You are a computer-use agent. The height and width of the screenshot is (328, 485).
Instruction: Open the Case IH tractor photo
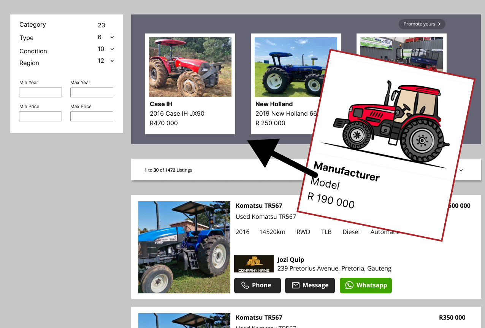coord(190,67)
